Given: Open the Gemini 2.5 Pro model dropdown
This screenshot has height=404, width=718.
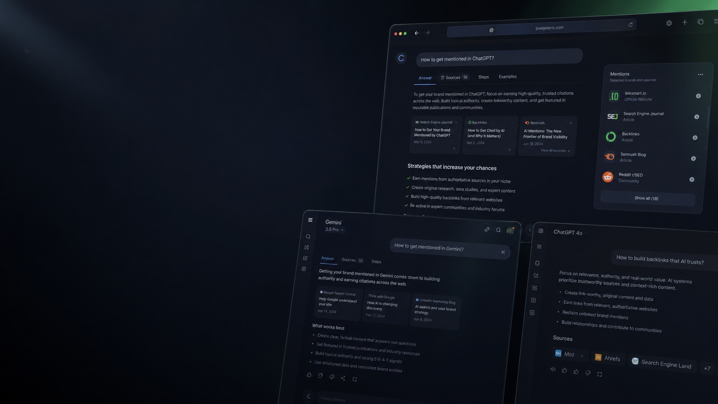Looking at the screenshot, I should (335, 230).
